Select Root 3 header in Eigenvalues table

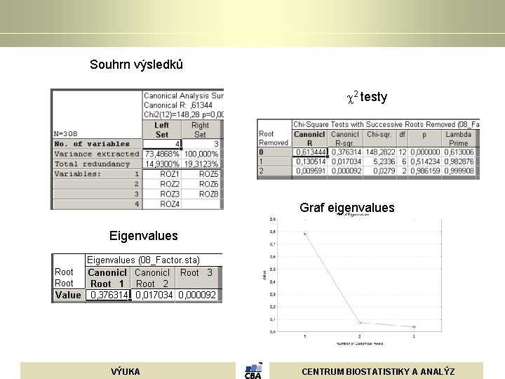click(196, 278)
